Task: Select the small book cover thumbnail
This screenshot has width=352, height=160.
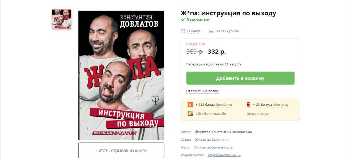Action: click(62, 19)
